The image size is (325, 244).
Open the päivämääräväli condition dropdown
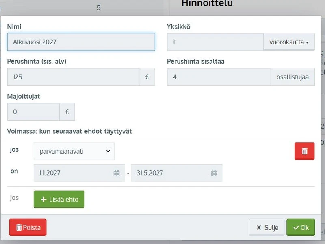74,151
